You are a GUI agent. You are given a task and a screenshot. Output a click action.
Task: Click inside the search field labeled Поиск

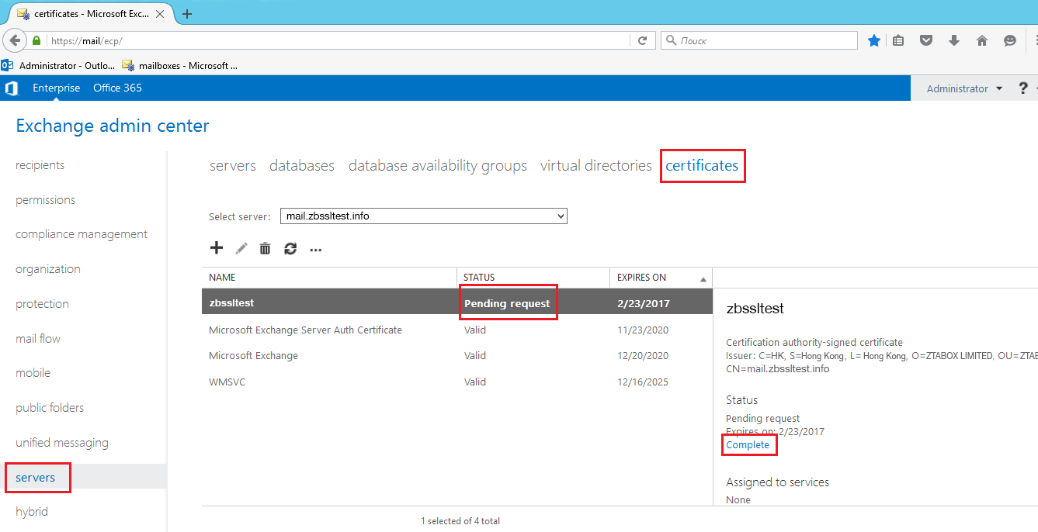(759, 39)
